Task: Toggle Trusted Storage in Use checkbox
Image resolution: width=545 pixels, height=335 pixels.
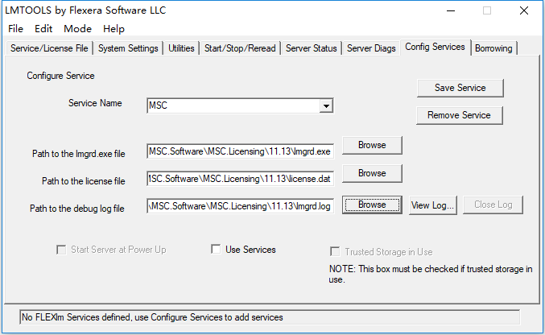Action: [335, 251]
